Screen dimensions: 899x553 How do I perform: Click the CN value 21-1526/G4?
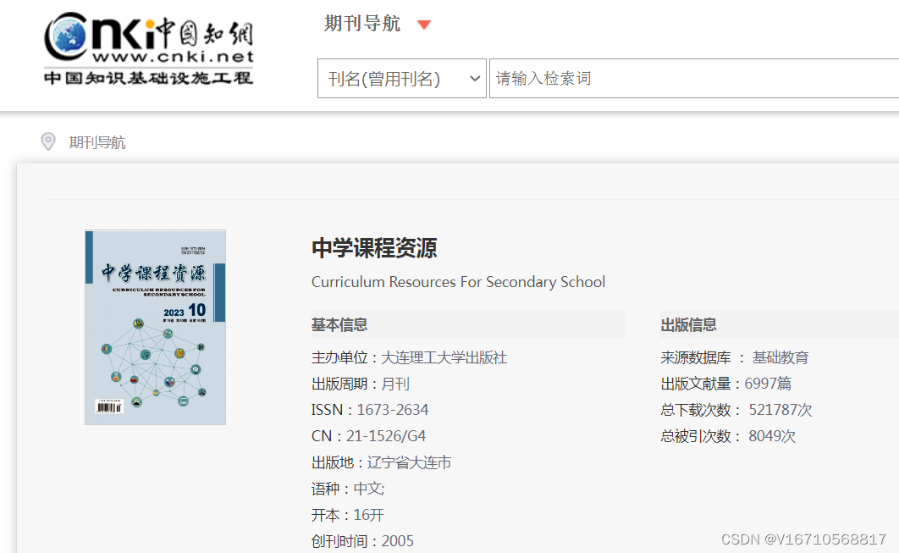click(x=386, y=436)
